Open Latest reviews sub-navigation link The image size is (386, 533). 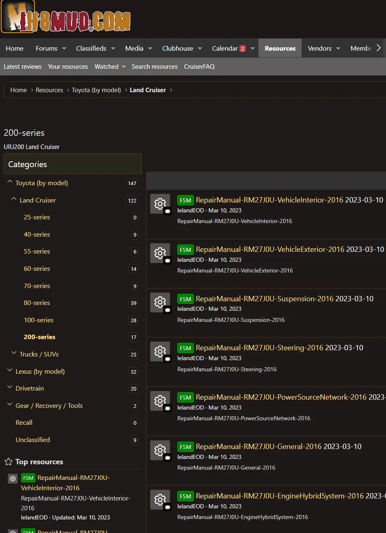(23, 67)
